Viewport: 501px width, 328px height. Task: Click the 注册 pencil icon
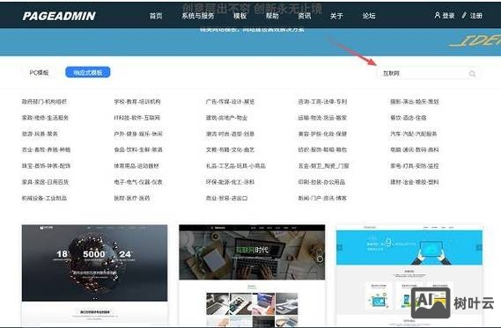click(x=464, y=15)
